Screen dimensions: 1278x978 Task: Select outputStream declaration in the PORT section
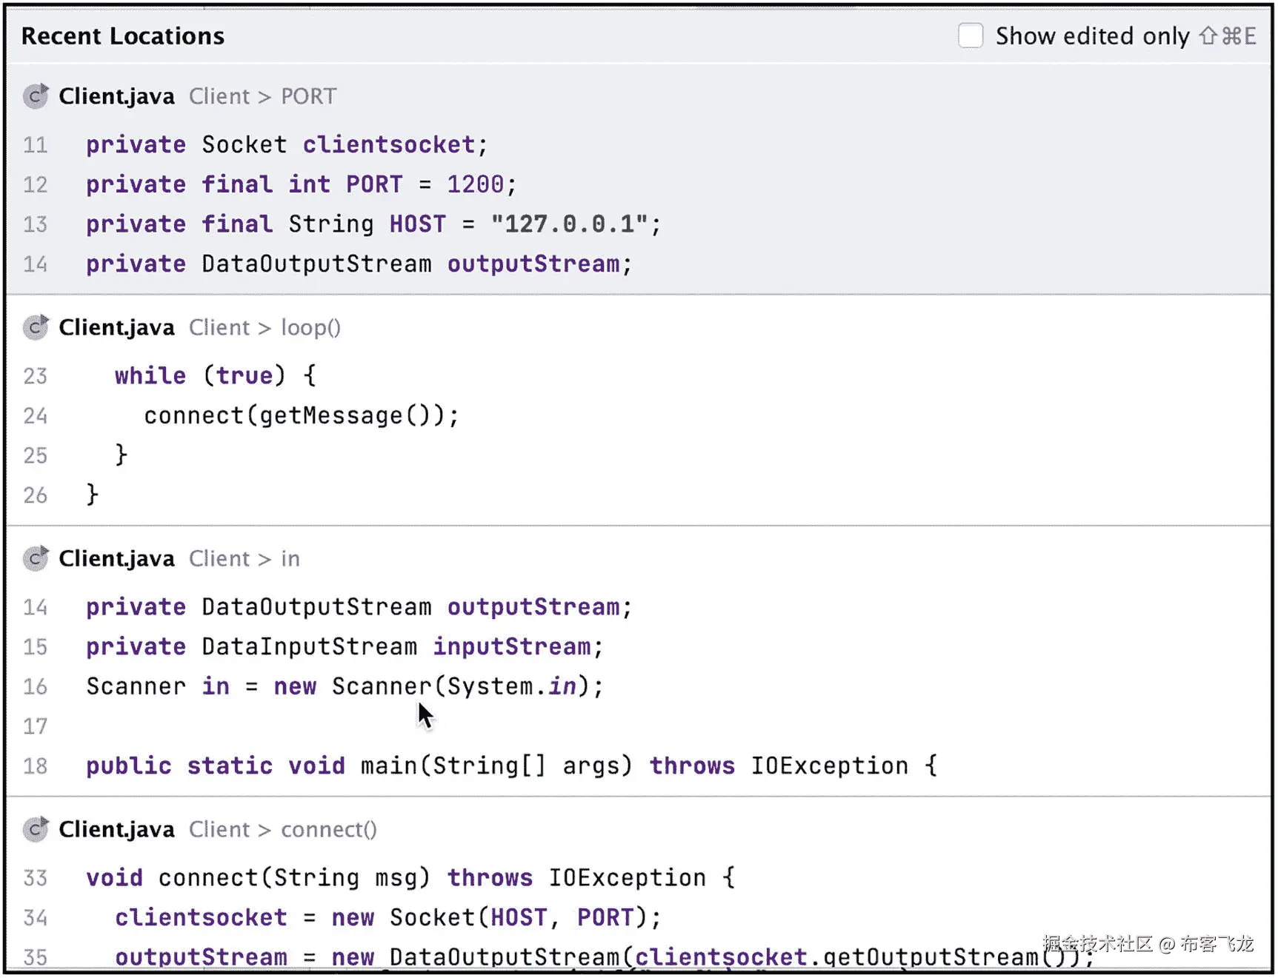click(x=359, y=264)
